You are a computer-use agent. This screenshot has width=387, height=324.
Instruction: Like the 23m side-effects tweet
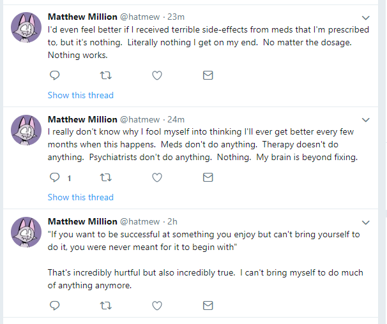coord(157,75)
